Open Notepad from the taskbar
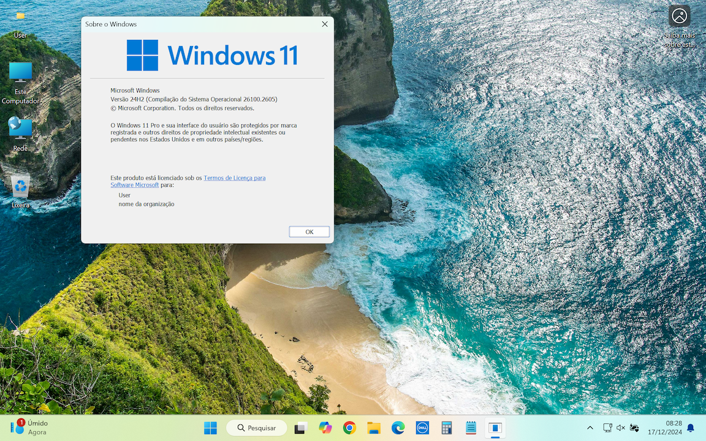 471,428
